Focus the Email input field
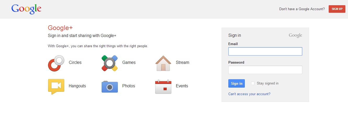Image resolution: width=348 pixels, height=128 pixels. (x=265, y=51)
